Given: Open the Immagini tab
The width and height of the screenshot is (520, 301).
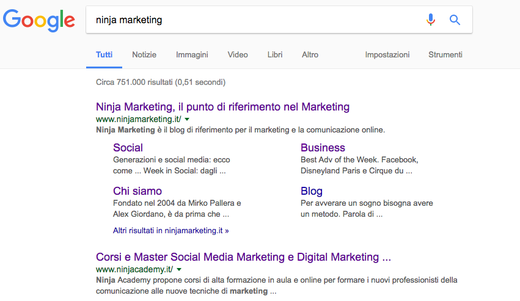Looking at the screenshot, I should [192, 55].
